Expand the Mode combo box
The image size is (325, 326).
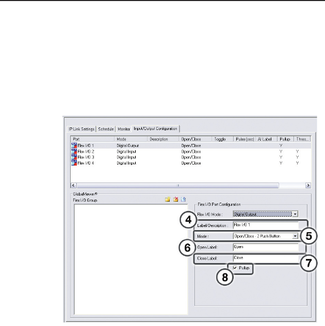click(295, 236)
